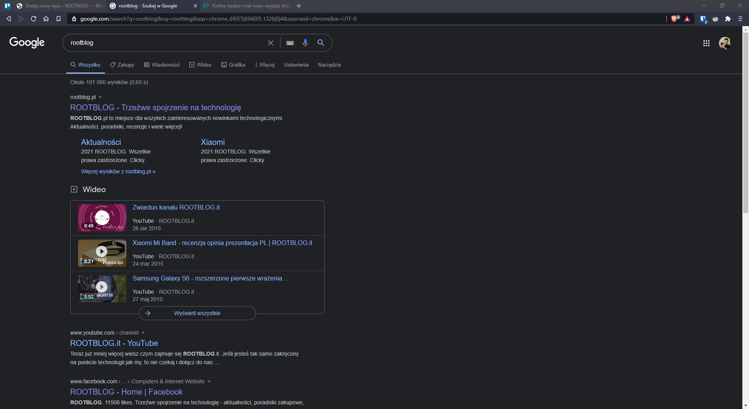Expand options arrow next to rootblog.pl
Image resolution: width=749 pixels, height=409 pixels.
[x=100, y=97]
